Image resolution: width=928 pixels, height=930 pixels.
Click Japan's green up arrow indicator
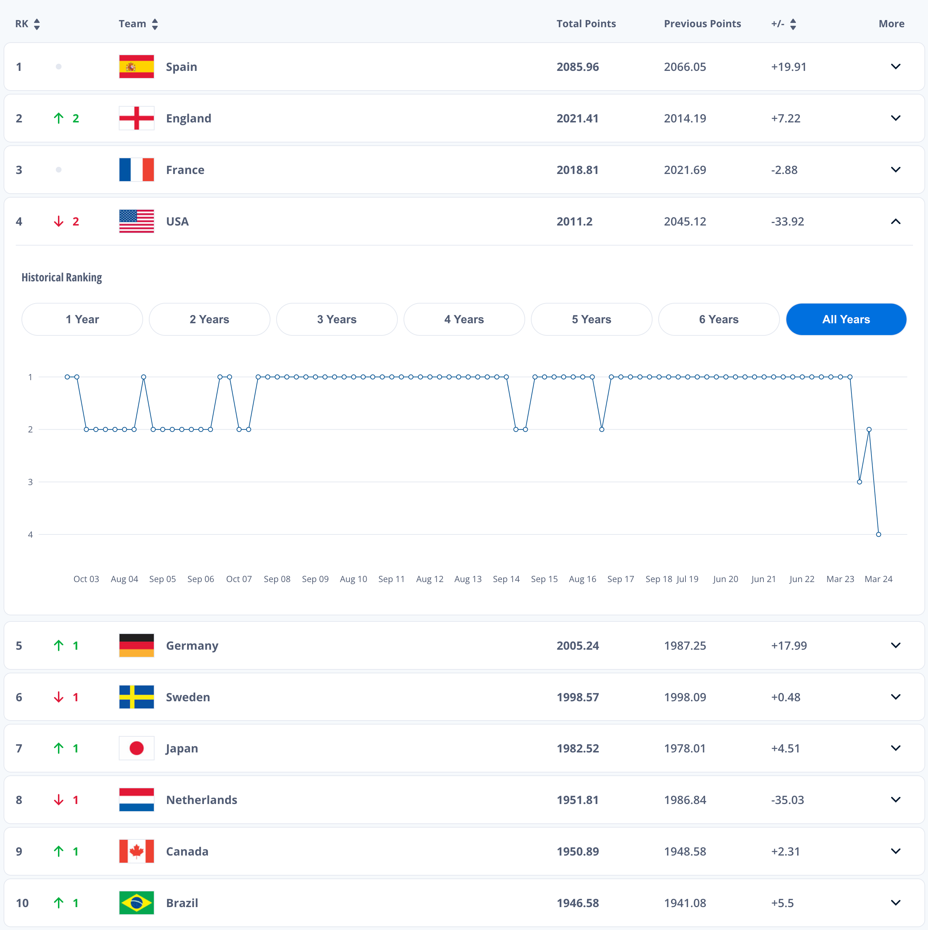tap(59, 748)
